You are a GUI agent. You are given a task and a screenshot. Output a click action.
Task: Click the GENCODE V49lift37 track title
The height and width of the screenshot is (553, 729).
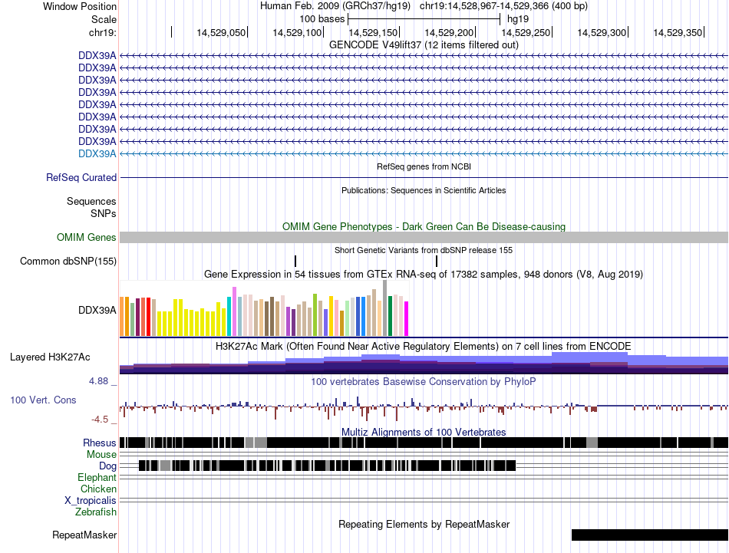(424, 45)
